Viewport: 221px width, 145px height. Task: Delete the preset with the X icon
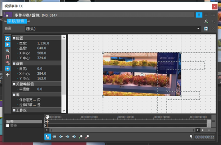(213, 29)
